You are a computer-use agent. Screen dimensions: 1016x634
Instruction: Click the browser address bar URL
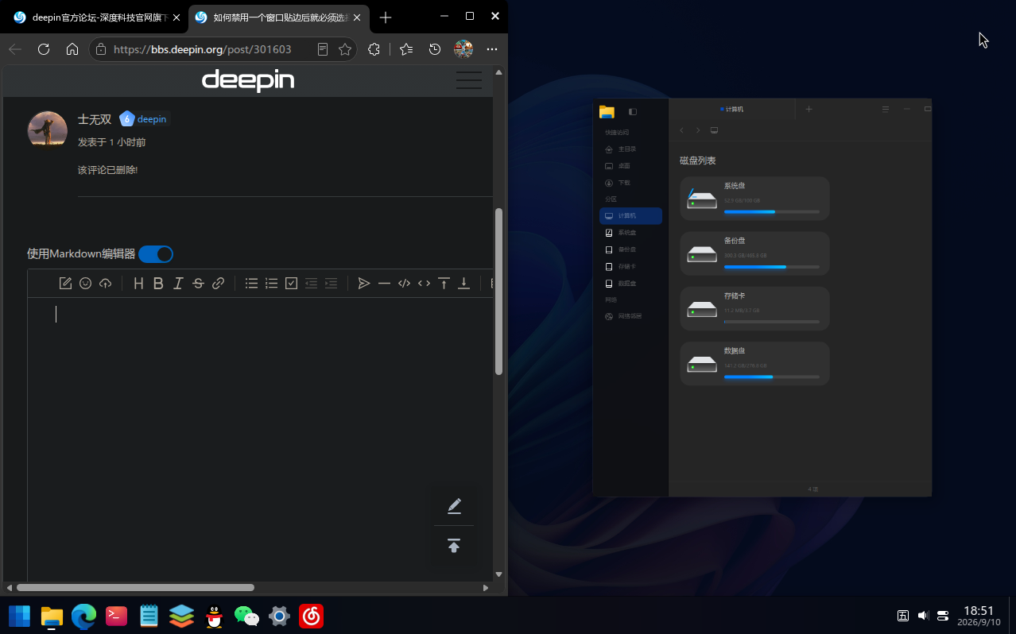pos(203,49)
